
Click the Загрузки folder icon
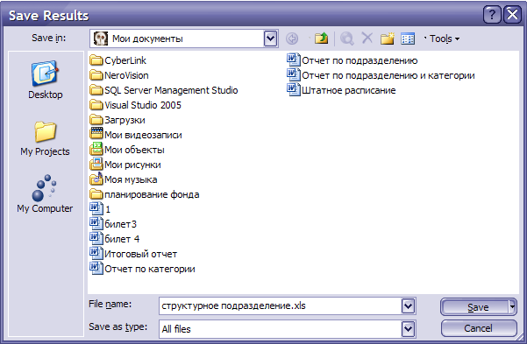96,120
